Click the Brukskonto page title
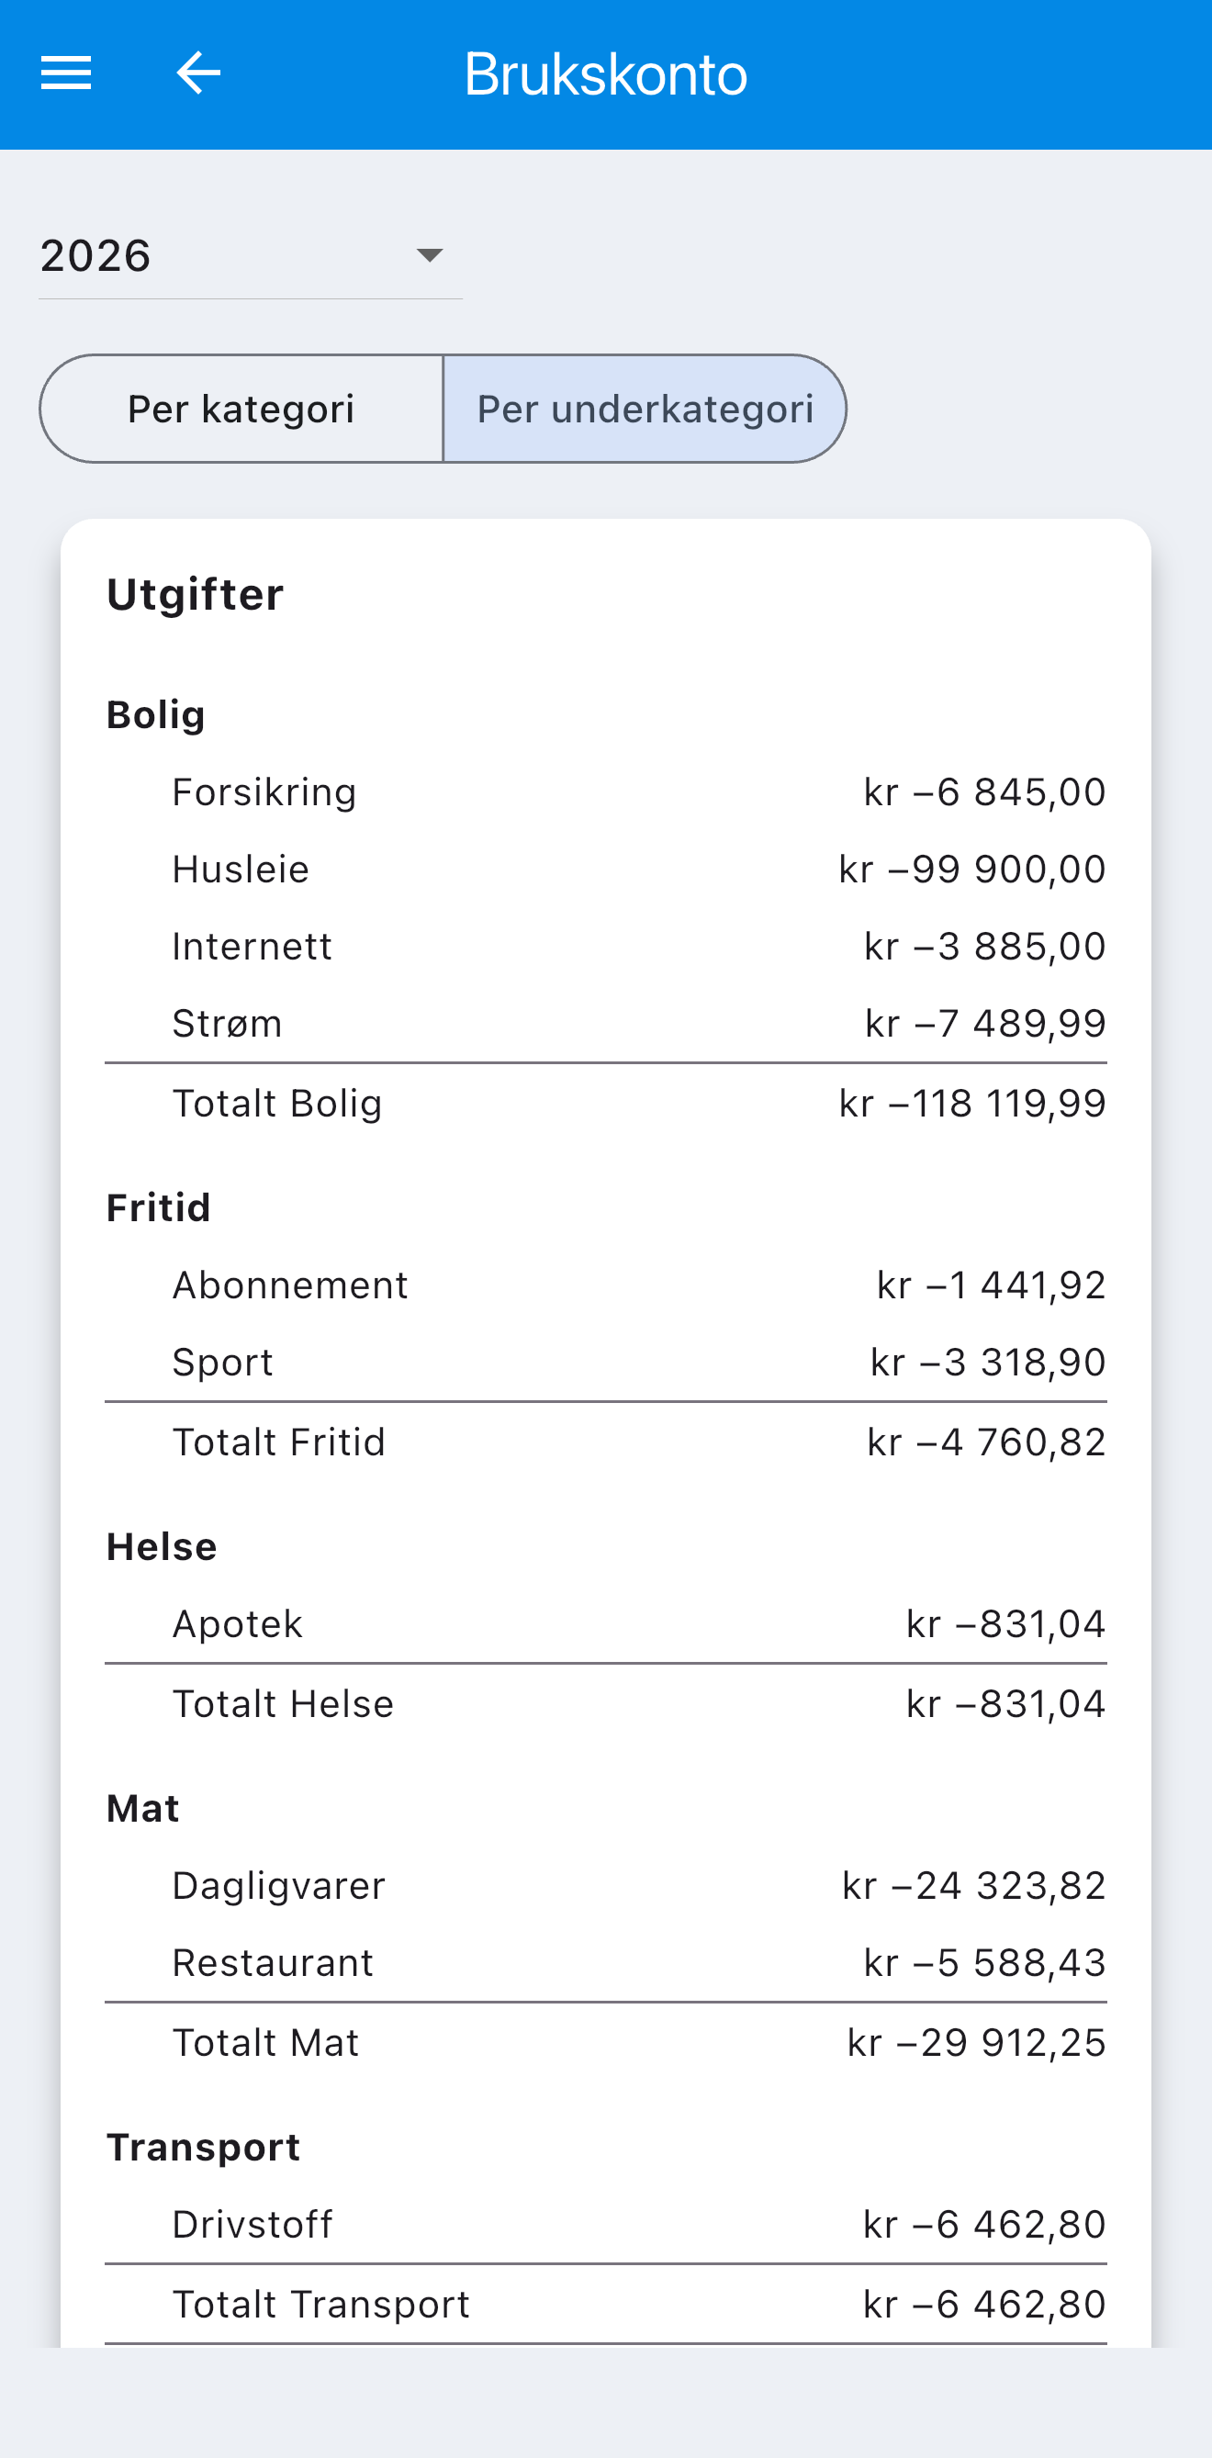Screen dimensions: 1212x2458 point(605,73)
